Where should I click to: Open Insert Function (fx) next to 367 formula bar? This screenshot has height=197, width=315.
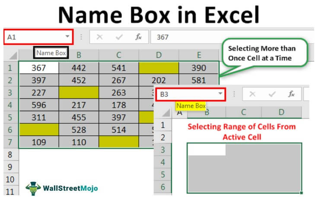138,37
